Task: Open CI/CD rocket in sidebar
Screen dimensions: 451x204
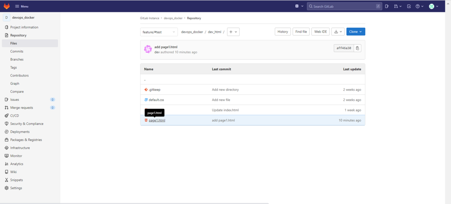Action: (14, 116)
